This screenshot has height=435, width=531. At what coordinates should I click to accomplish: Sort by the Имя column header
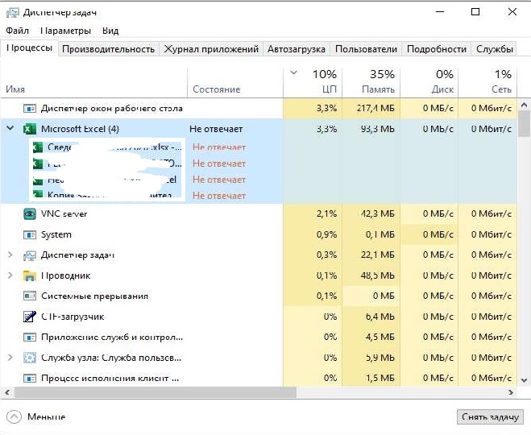click(93, 83)
